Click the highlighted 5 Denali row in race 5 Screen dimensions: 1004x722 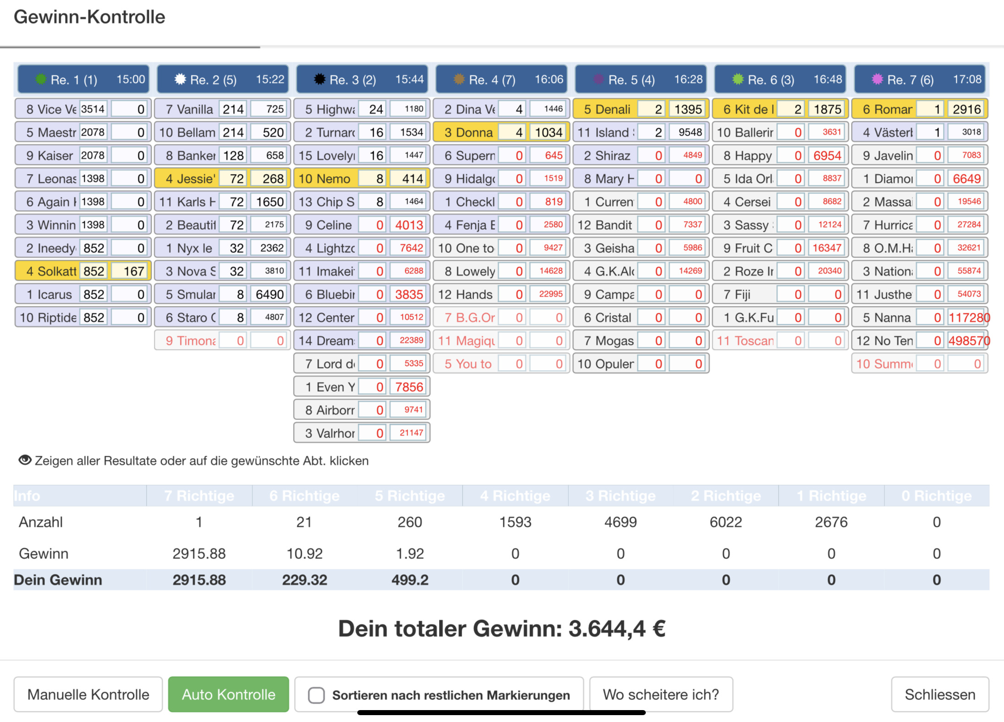click(641, 109)
